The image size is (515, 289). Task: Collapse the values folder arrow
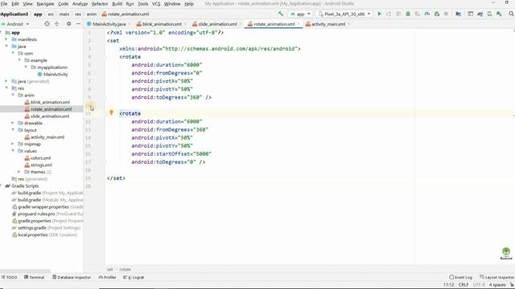click(x=13, y=151)
